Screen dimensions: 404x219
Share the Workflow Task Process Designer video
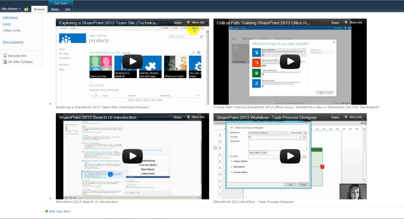tap(335, 117)
